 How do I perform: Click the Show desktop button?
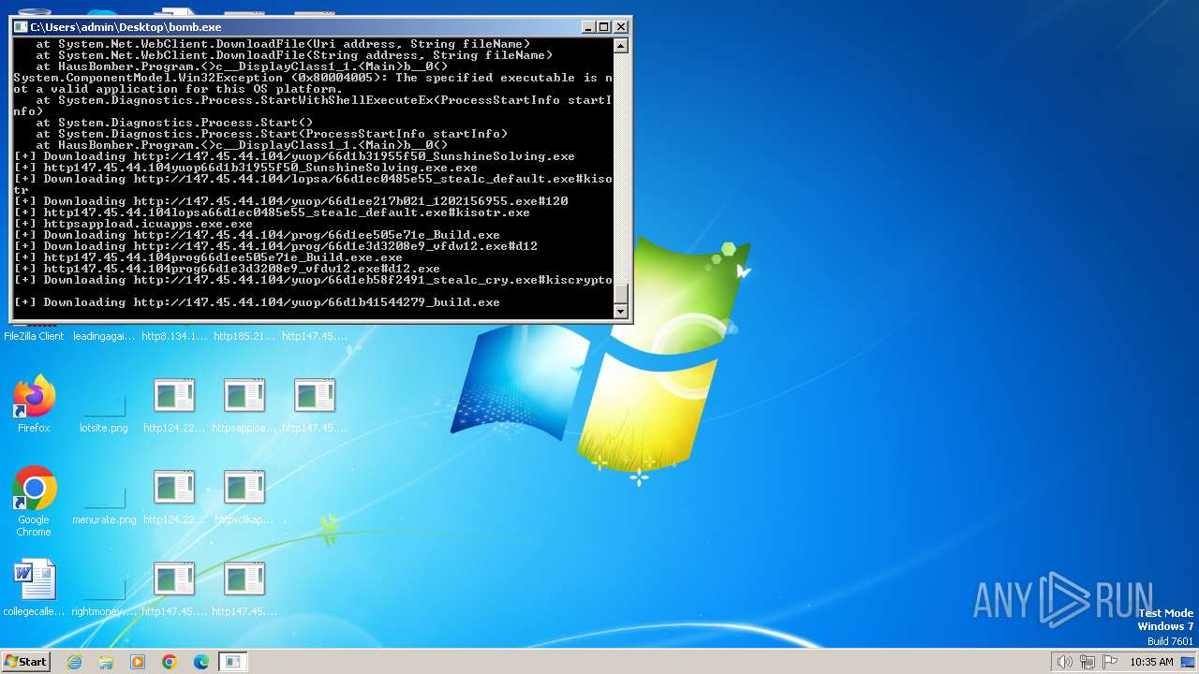click(1190, 662)
